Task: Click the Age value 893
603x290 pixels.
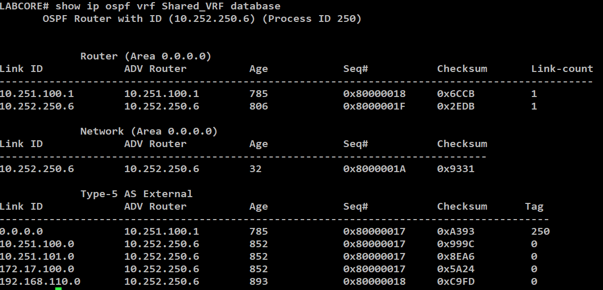Action: pyautogui.click(x=258, y=282)
